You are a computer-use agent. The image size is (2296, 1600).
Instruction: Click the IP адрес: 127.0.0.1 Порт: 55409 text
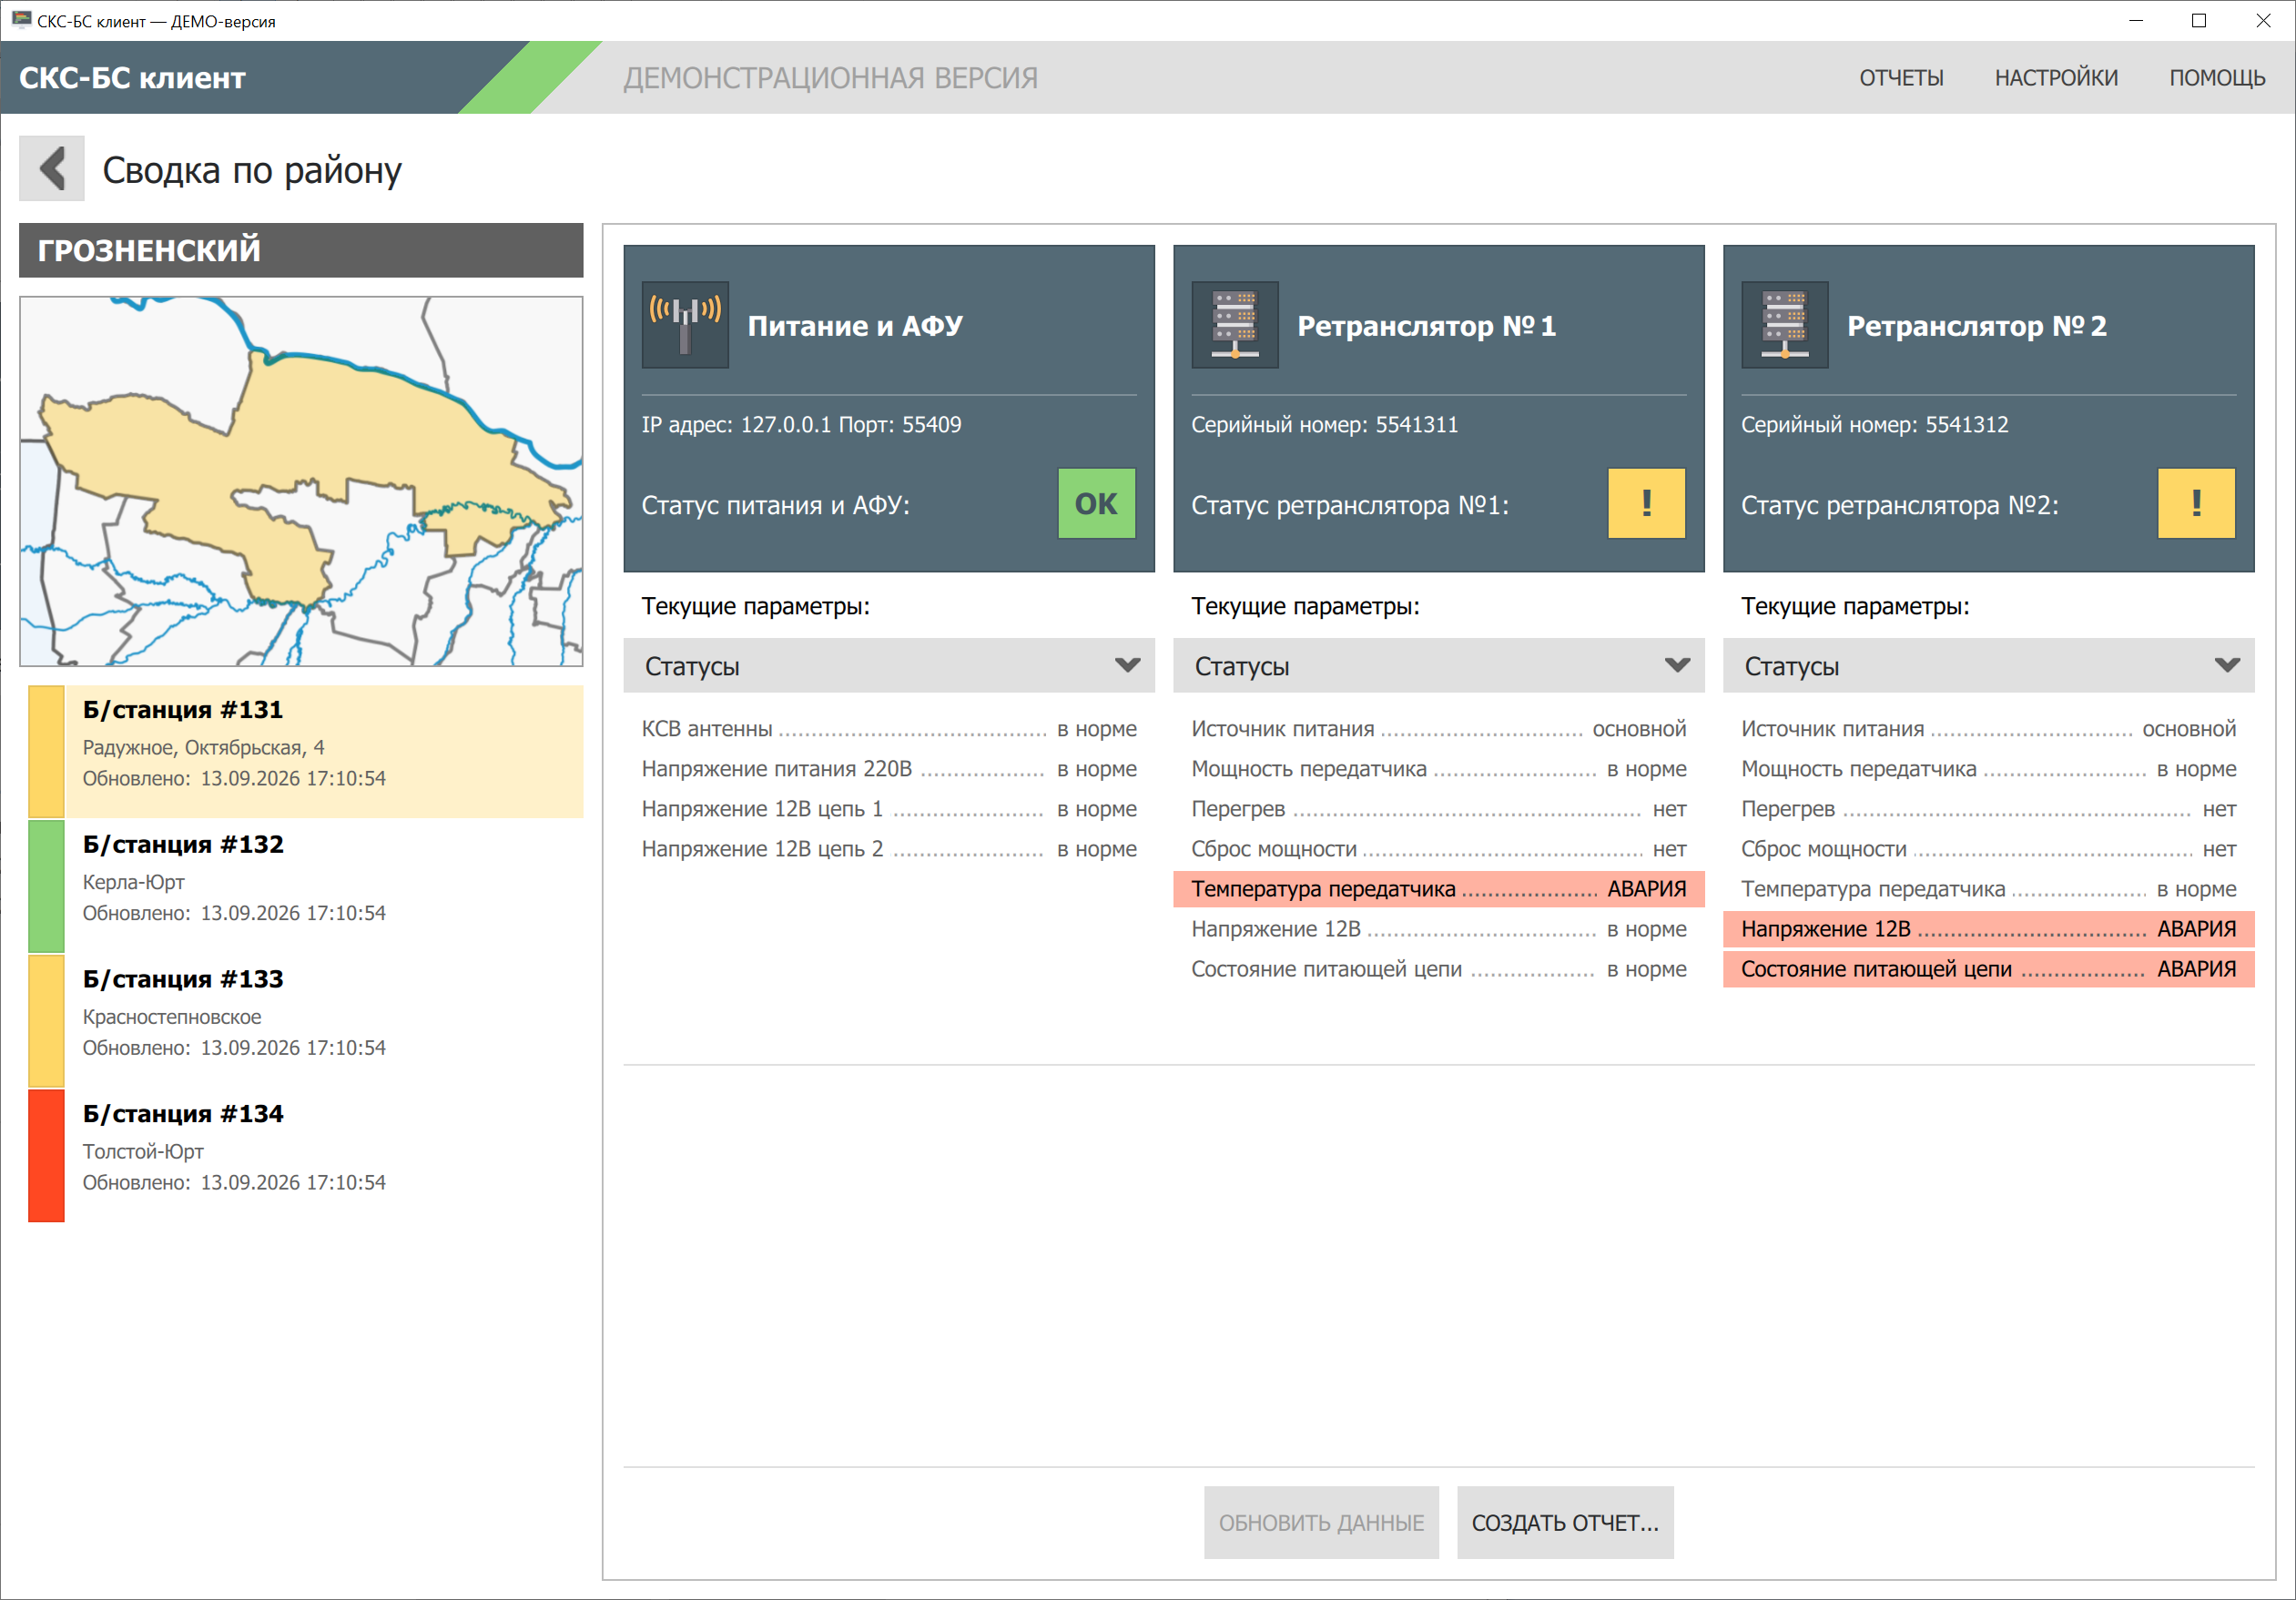tap(801, 425)
